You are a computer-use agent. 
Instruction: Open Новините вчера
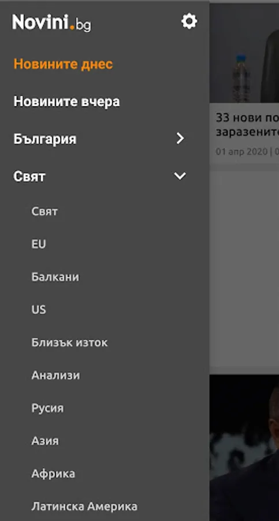pos(66,102)
